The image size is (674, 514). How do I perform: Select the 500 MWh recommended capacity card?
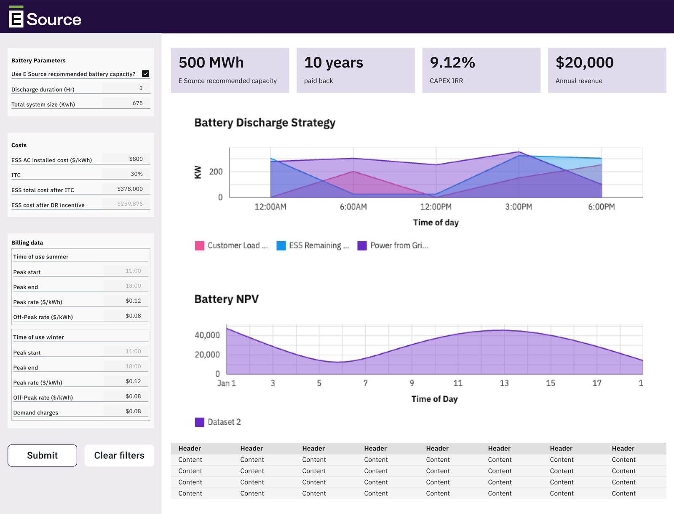point(230,70)
